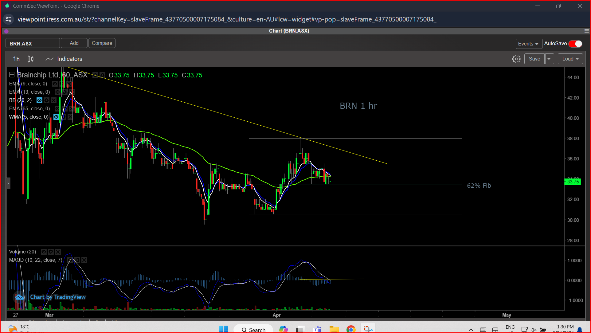
Task: Open site information icon in address bar
Action: 9,19
